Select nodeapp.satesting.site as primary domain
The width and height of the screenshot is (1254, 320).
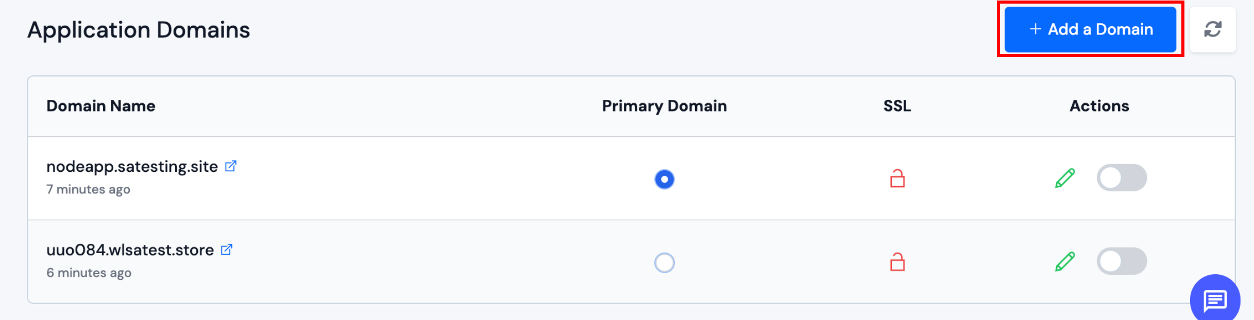tap(665, 180)
